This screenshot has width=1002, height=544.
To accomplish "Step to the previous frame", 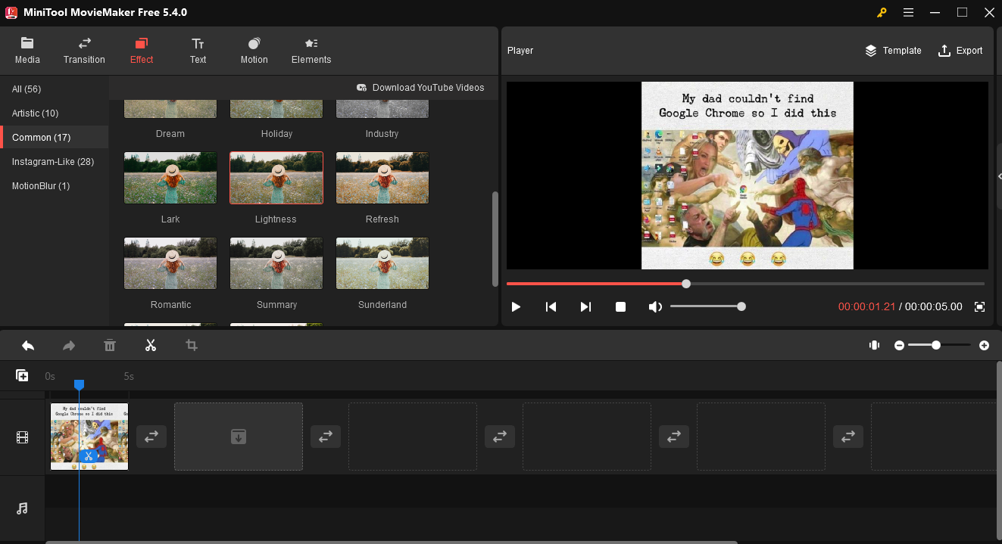I will pyautogui.click(x=551, y=306).
